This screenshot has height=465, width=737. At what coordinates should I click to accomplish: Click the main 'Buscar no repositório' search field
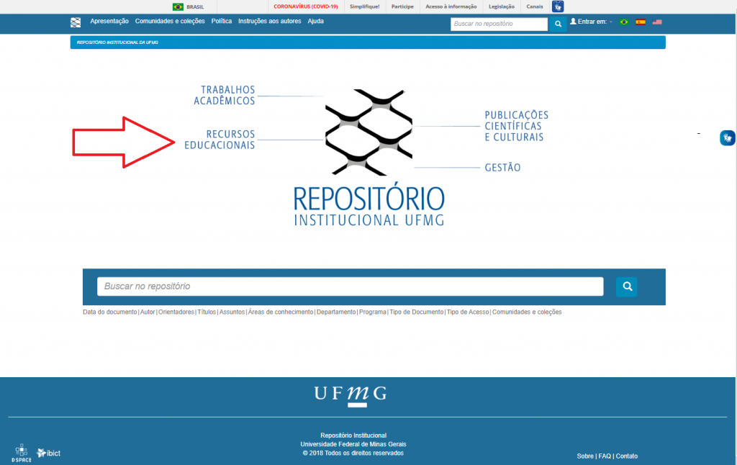[x=350, y=286]
